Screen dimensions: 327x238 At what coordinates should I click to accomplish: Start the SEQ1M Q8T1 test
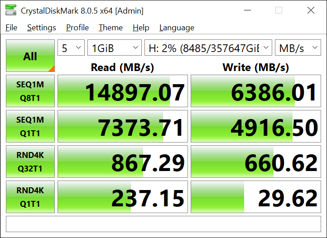pyautogui.click(x=30, y=91)
